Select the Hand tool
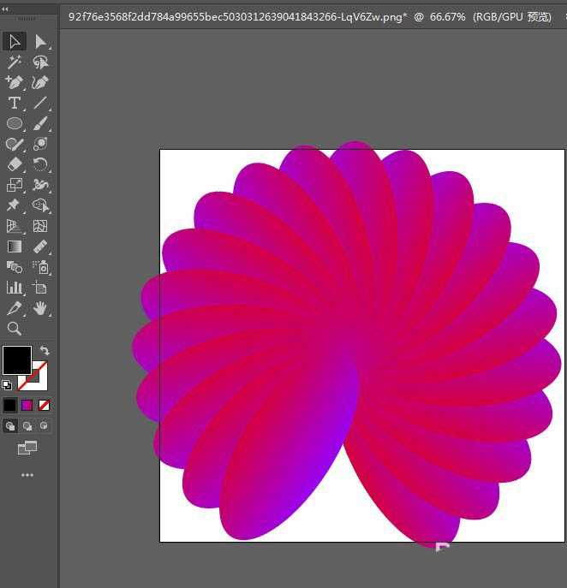Viewport: 567px width, 588px height. (x=40, y=308)
